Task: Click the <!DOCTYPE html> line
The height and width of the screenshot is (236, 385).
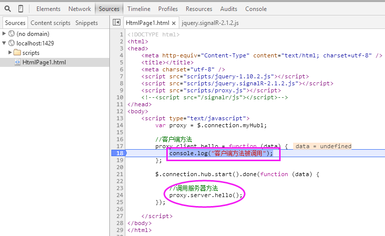Action: click(153, 34)
